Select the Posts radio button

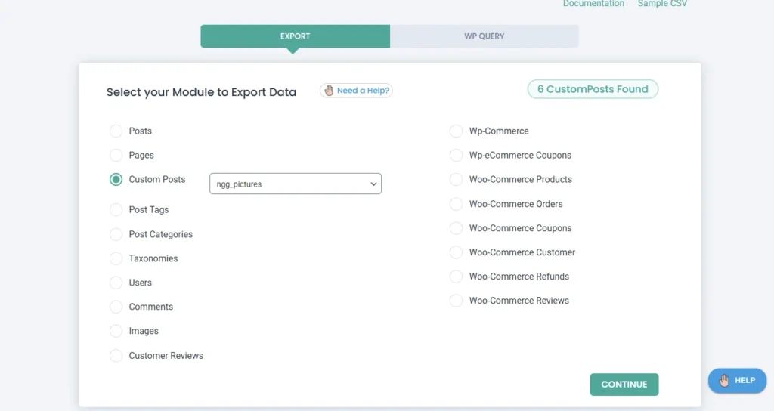(116, 131)
